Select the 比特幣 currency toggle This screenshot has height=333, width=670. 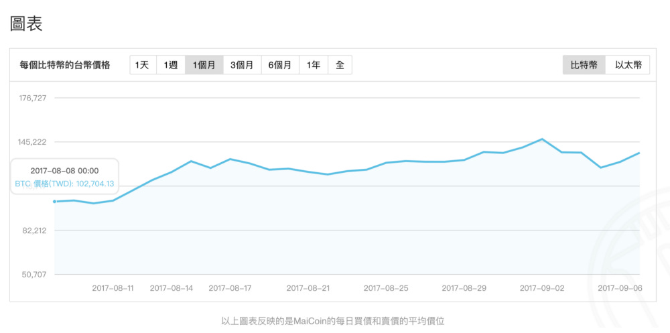point(584,65)
